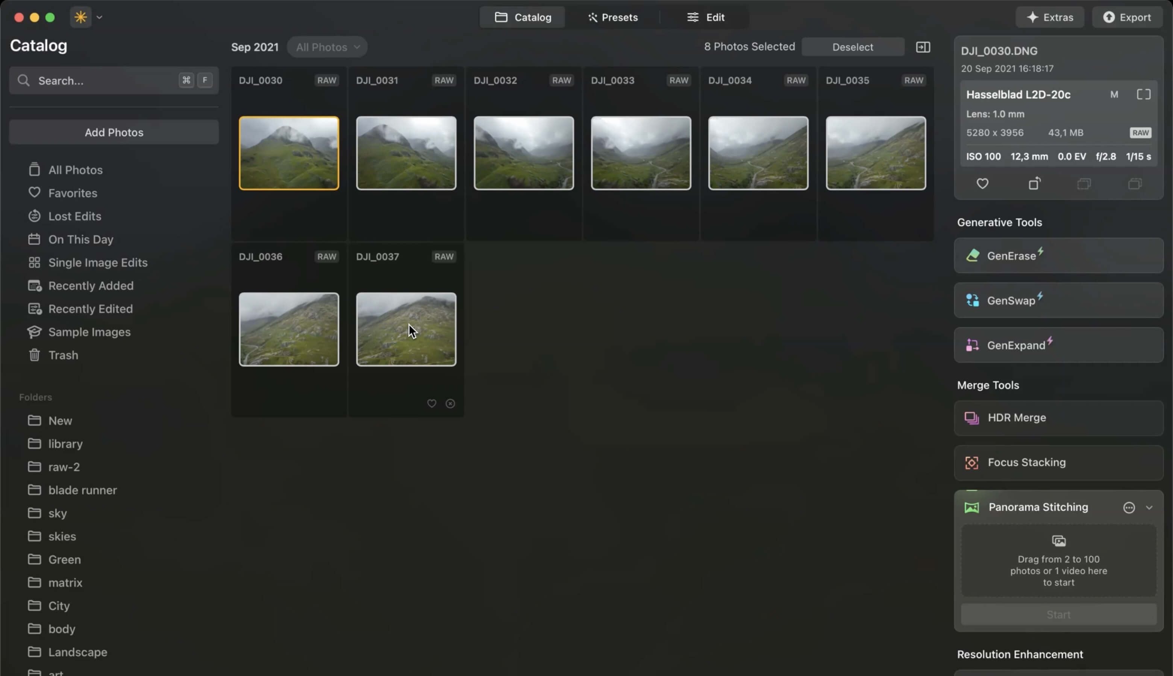
Task: Select the DJI_0035 thumbnail
Action: (x=876, y=153)
